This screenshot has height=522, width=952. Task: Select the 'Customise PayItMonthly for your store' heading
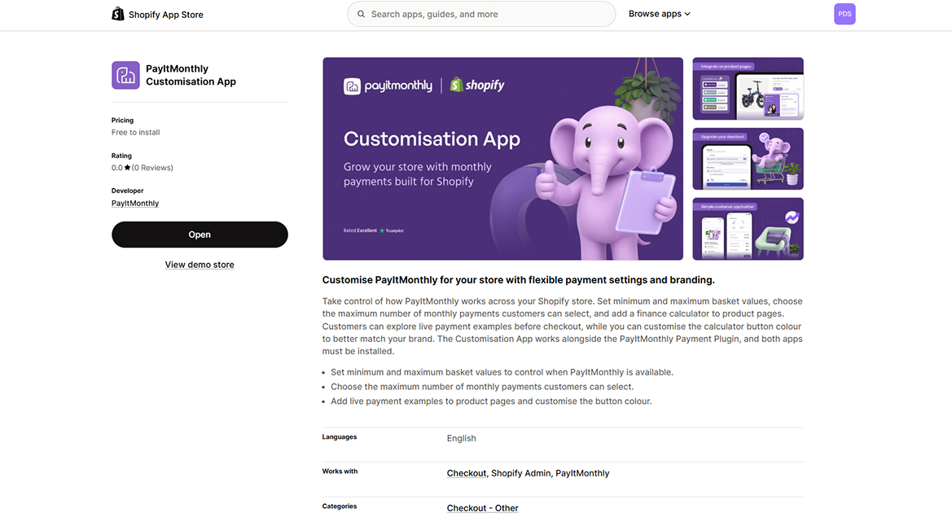tap(519, 280)
